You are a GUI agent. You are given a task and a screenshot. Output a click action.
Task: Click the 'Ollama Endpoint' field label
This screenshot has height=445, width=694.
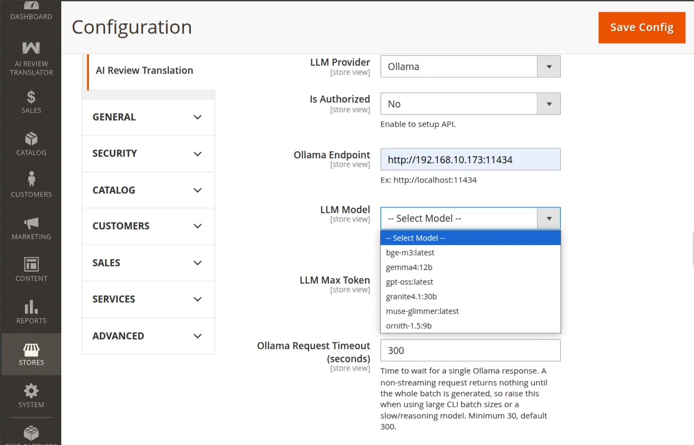point(332,155)
